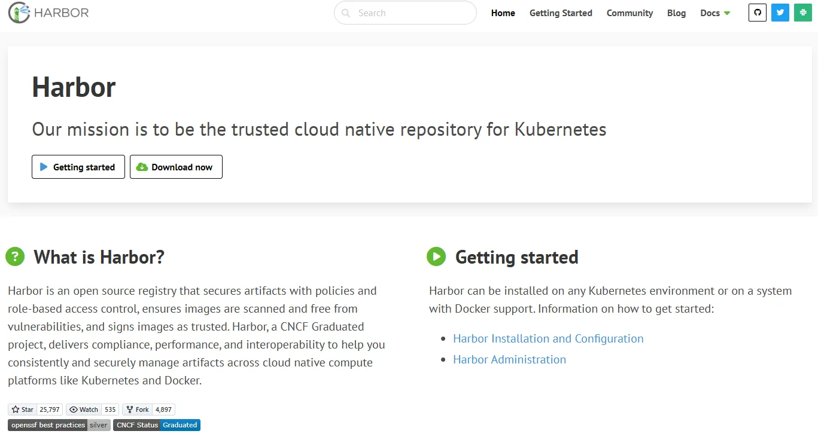This screenshot has height=437, width=818.
Task: Open Harbor Installation and Configuration link
Action: click(x=548, y=338)
